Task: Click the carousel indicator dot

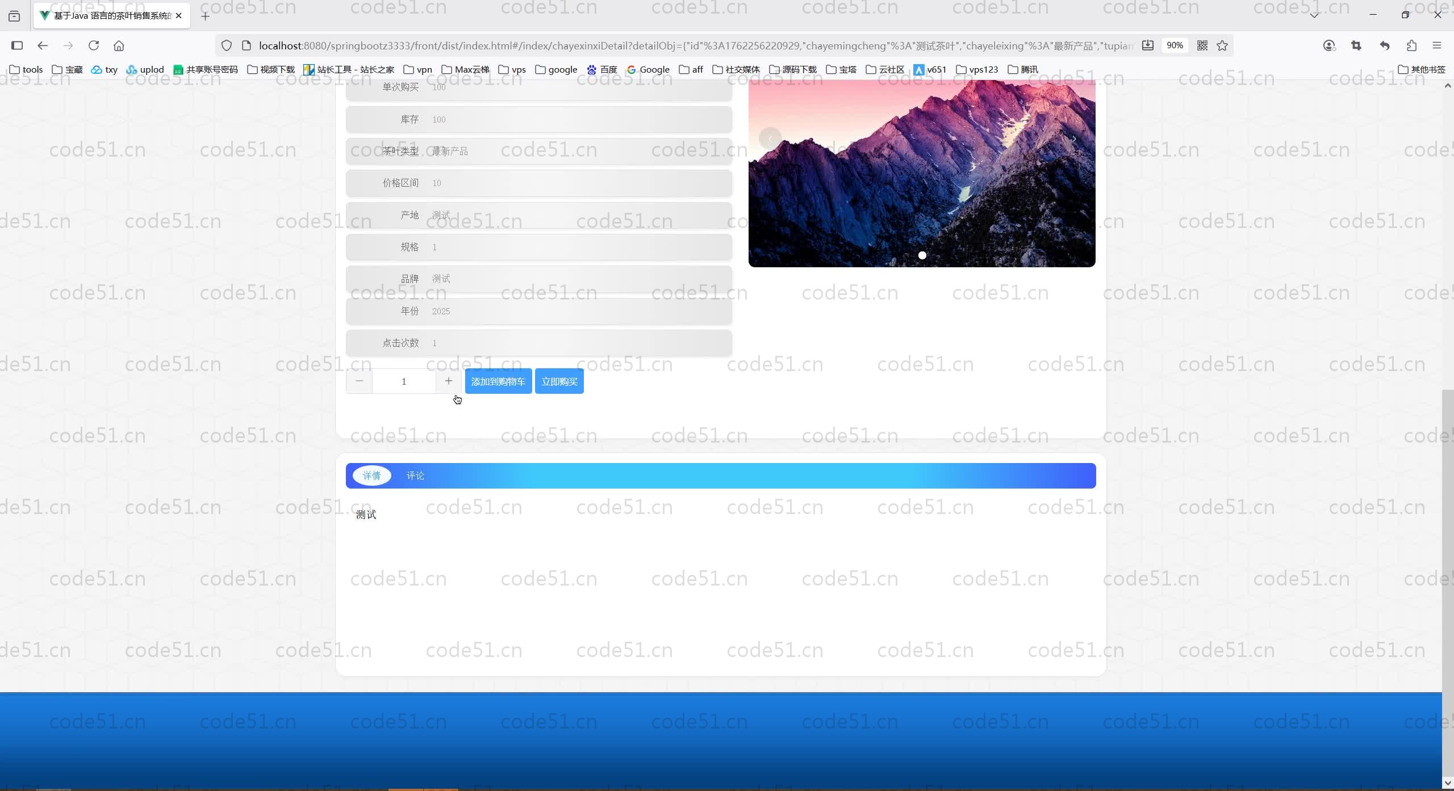Action: pos(922,255)
